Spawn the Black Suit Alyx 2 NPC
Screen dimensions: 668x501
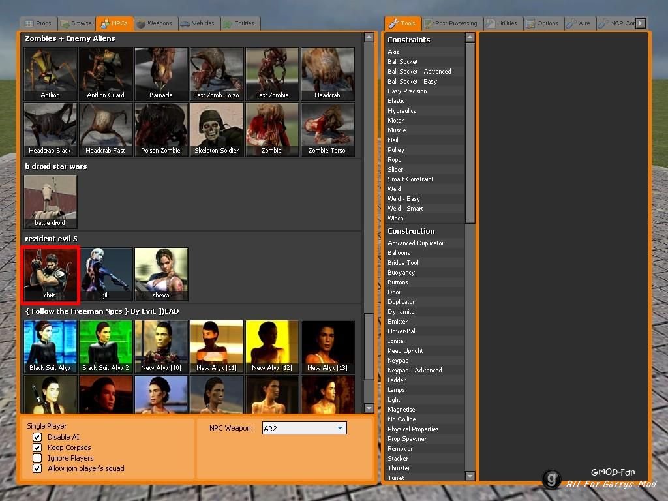click(x=106, y=346)
